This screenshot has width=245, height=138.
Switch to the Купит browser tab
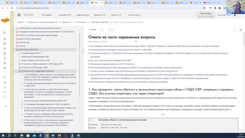pos(209,3)
